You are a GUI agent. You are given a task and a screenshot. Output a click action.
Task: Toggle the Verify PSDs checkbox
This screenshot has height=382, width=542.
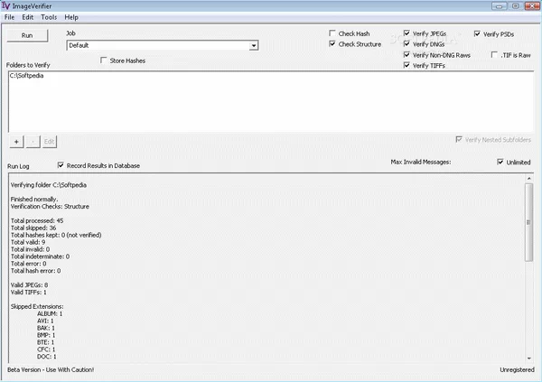[477, 34]
